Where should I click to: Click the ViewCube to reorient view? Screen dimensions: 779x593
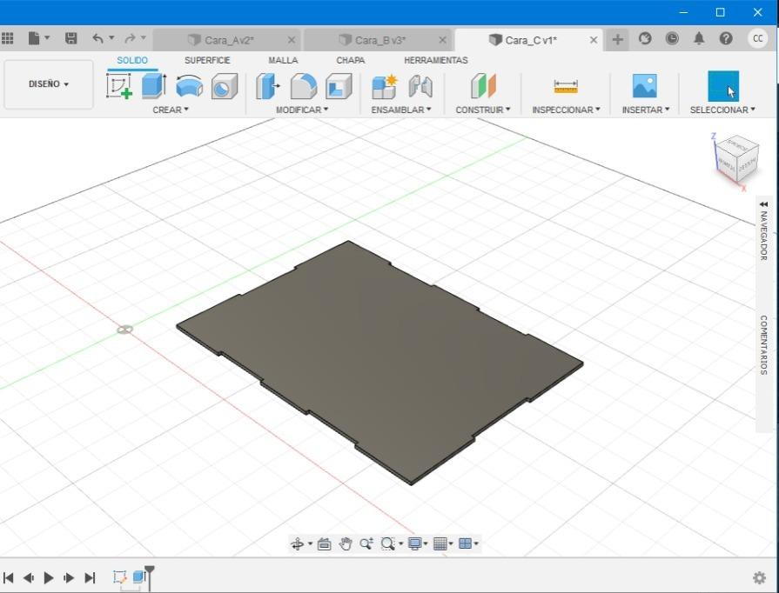coord(737,160)
